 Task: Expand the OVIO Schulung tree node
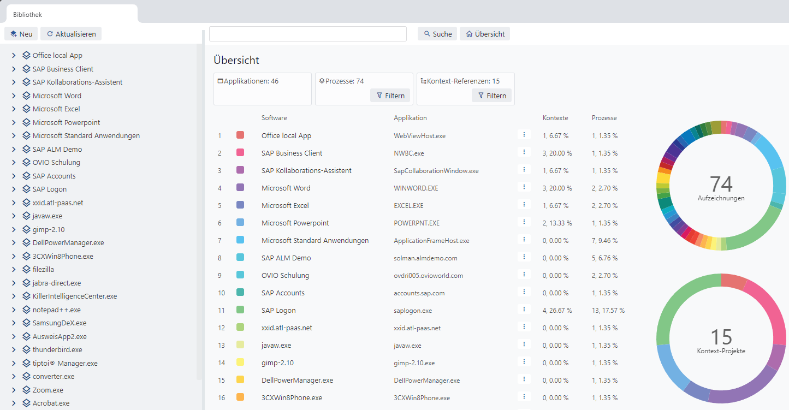pos(14,163)
